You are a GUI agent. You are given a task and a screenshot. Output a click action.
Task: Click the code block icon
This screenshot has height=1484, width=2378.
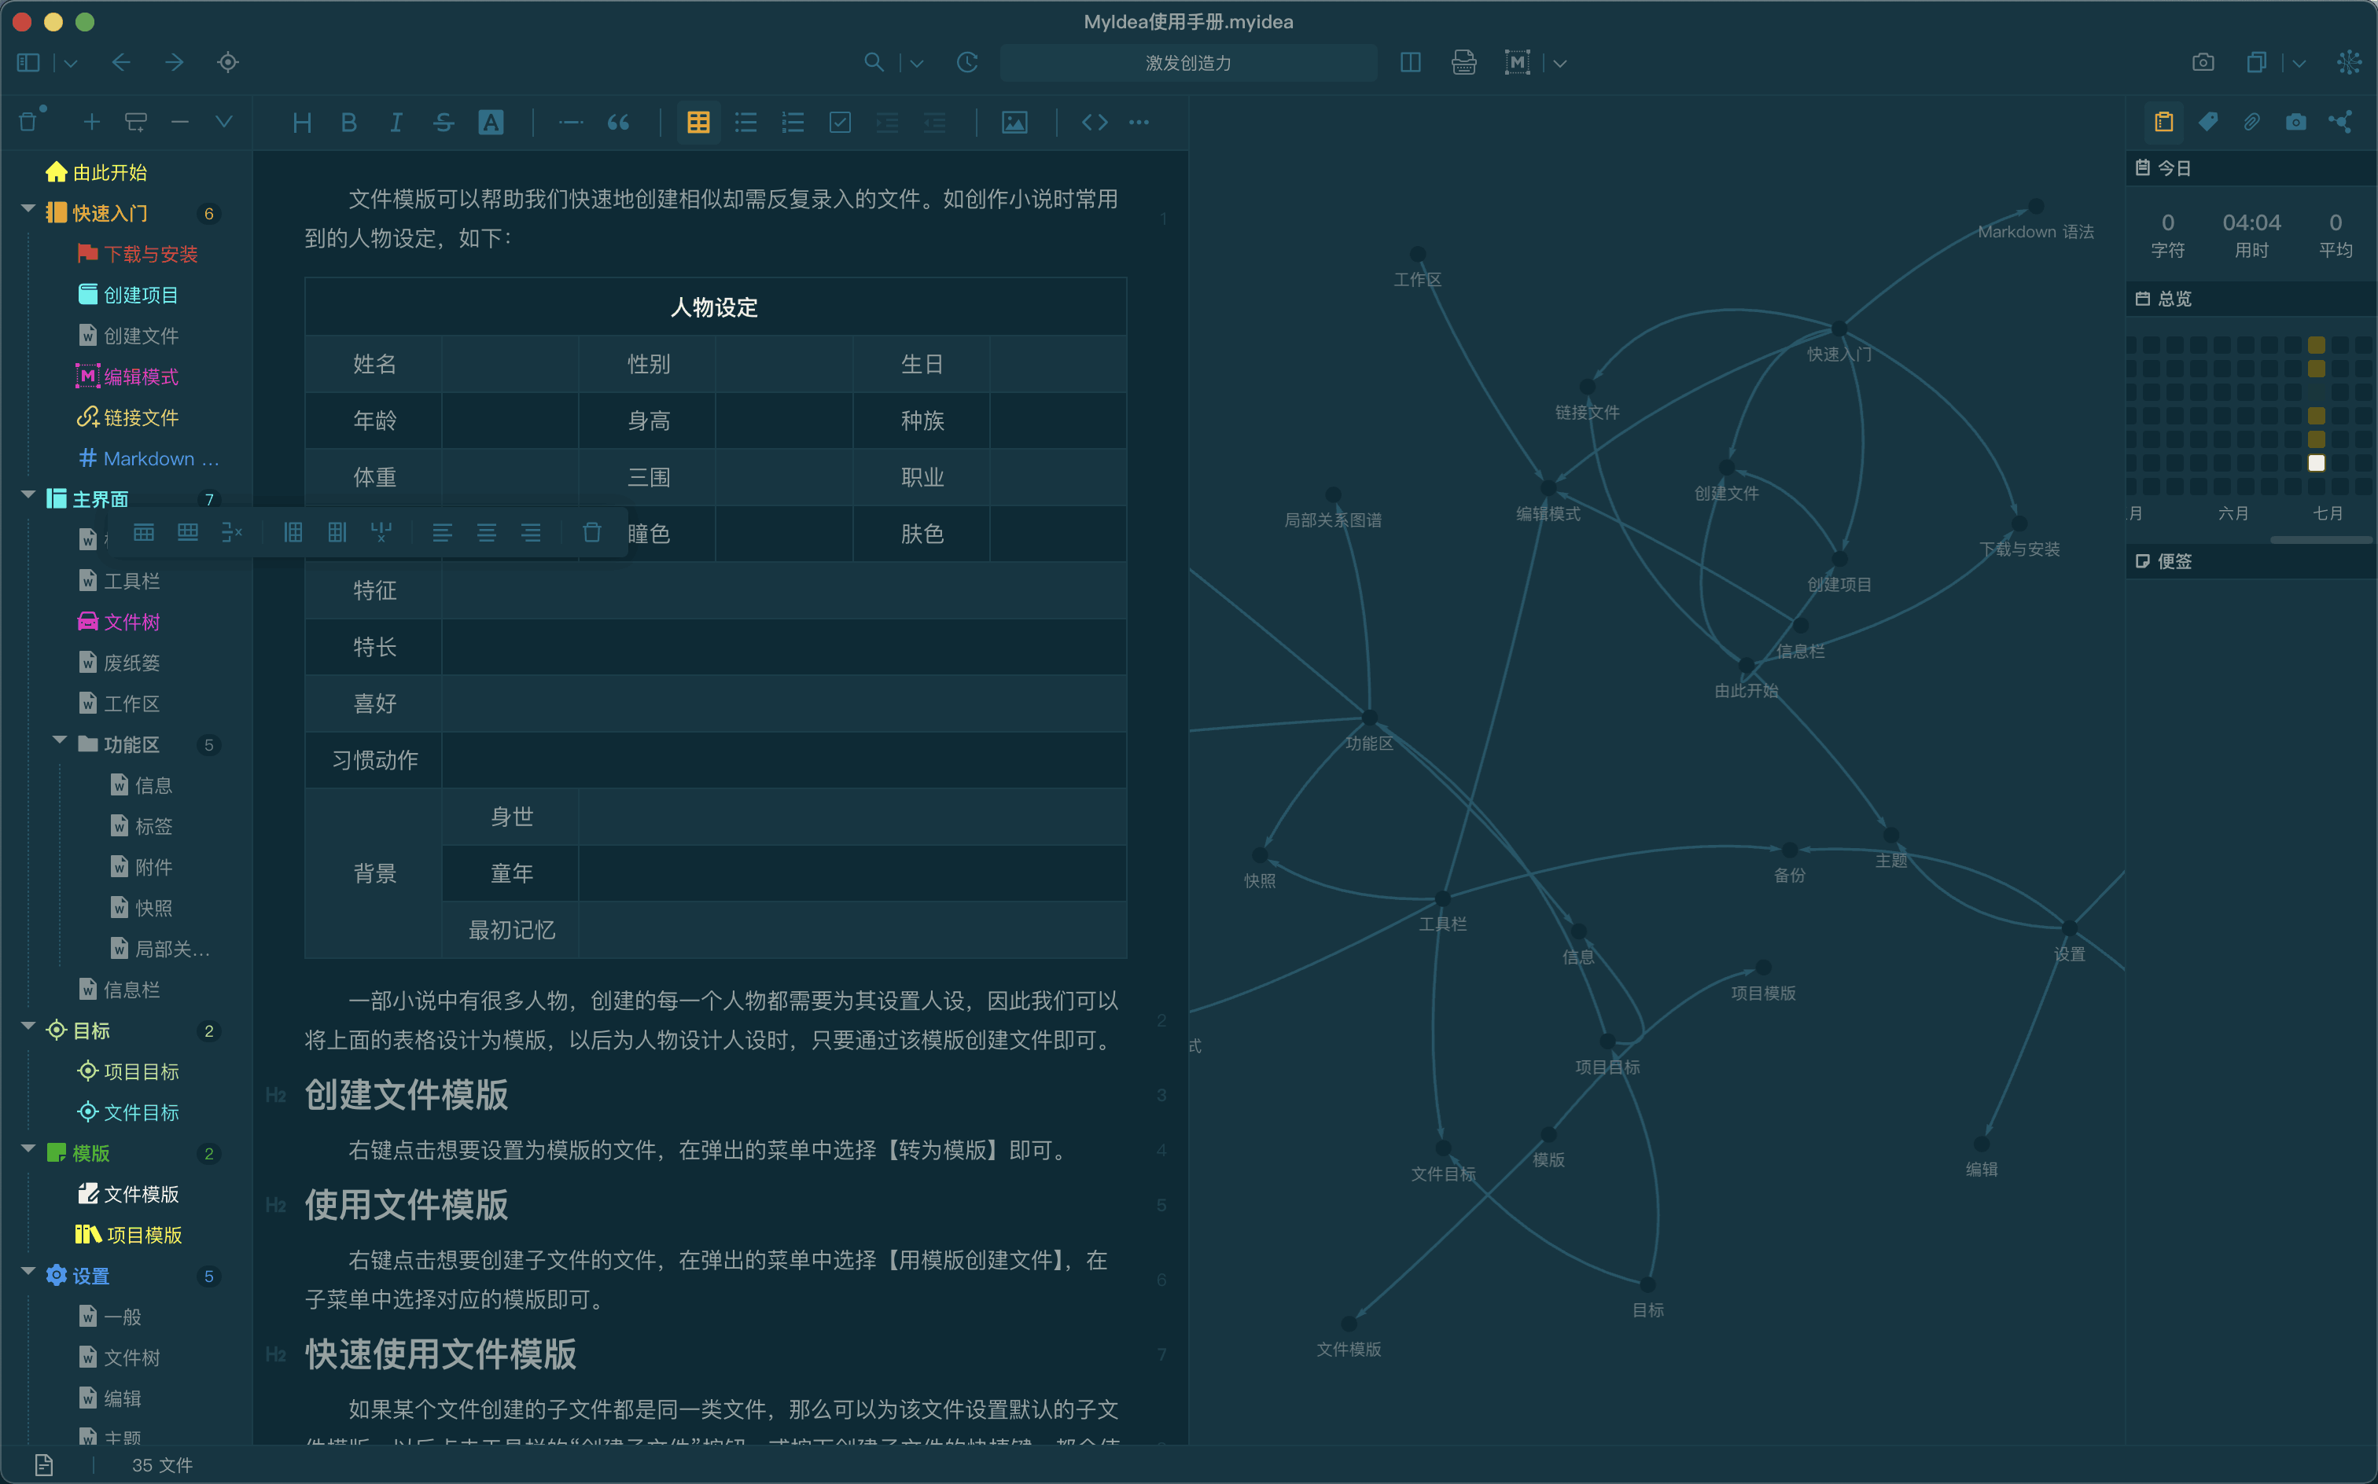1094,123
